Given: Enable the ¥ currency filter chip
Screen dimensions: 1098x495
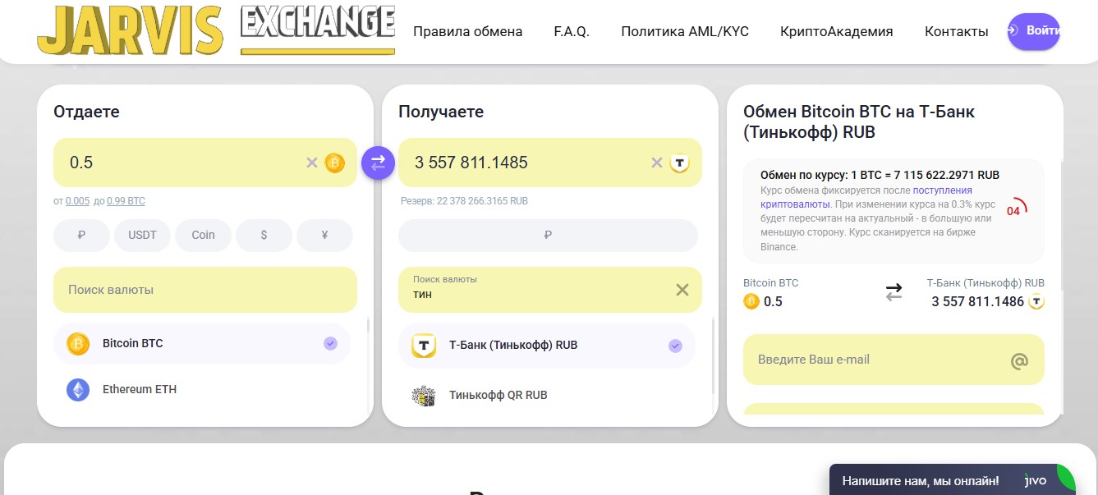Looking at the screenshot, I should 324,235.
